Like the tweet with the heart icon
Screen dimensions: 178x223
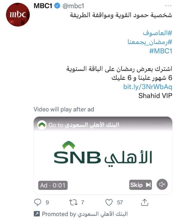pyautogui.click(x=109, y=202)
